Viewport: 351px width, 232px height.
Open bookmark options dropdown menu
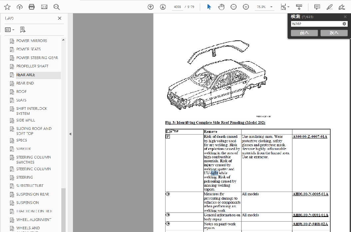click(10, 30)
